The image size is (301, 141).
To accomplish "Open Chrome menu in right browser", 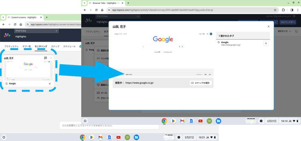I will click(298, 10).
